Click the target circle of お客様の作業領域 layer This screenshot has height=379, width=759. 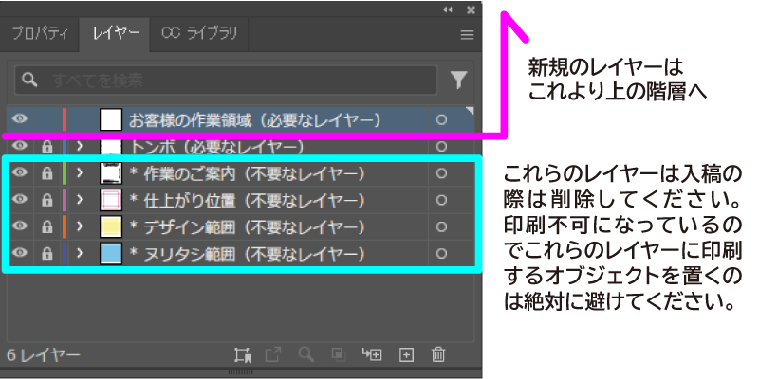click(441, 119)
